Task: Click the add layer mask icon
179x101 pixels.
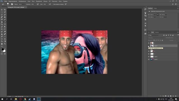Action: [x=166, y=96]
